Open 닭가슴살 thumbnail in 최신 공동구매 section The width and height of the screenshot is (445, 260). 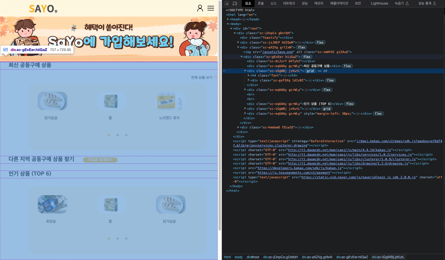click(52, 101)
